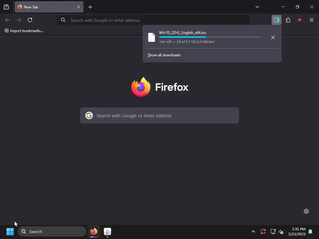Select the New Tab tab
Image resolution: width=319 pixels, height=239 pixels.
click(x=49, y=7)
